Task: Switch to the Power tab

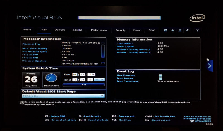Action: point(137,30)
